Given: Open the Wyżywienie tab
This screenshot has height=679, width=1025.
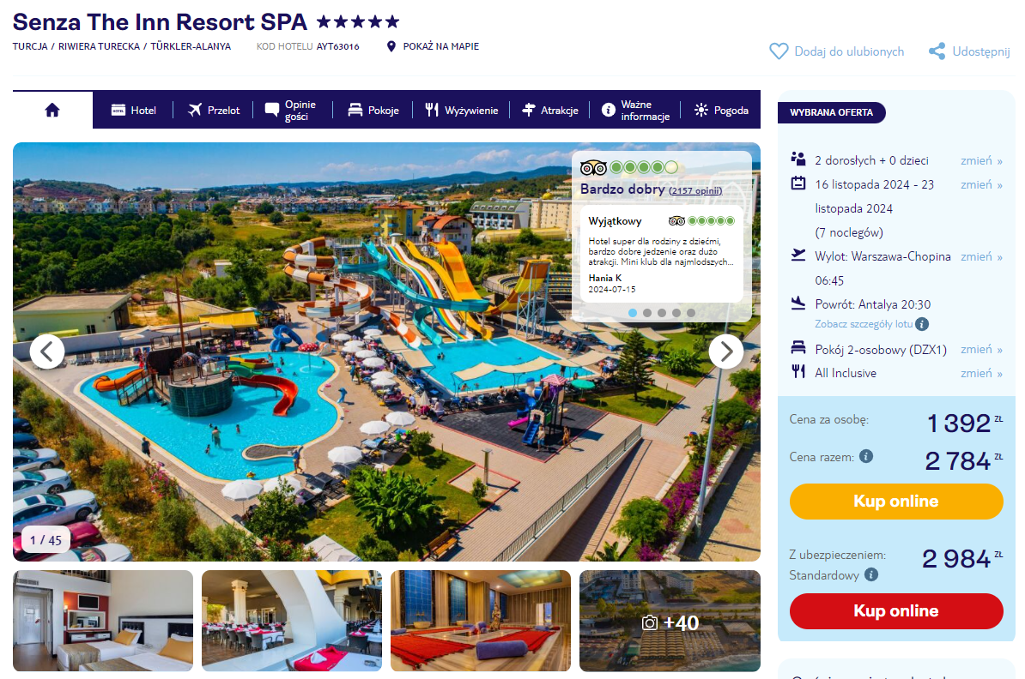Looking at the screenshot, I should 462,111.
